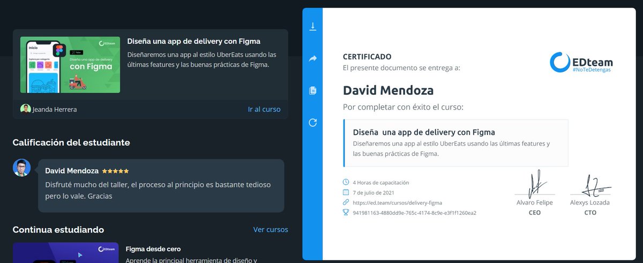Open the "Figma desde cero" course thumbnail
643x263 pixels.
(x=65, y=253)
